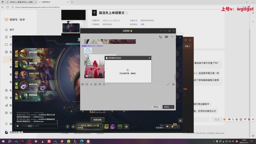The height and width of the screenshot is (144, 256).
Task: Edit the live title 路浩东上单德莱文
Action: point(127,13)
